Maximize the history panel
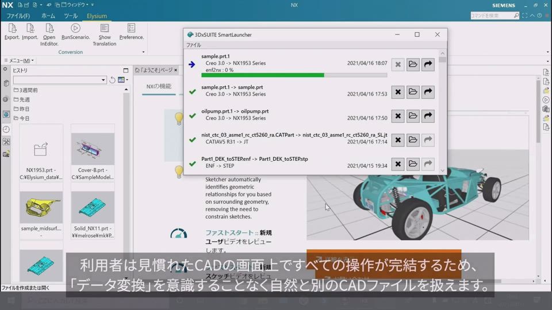The image size is (552, 310). [126, 70]
